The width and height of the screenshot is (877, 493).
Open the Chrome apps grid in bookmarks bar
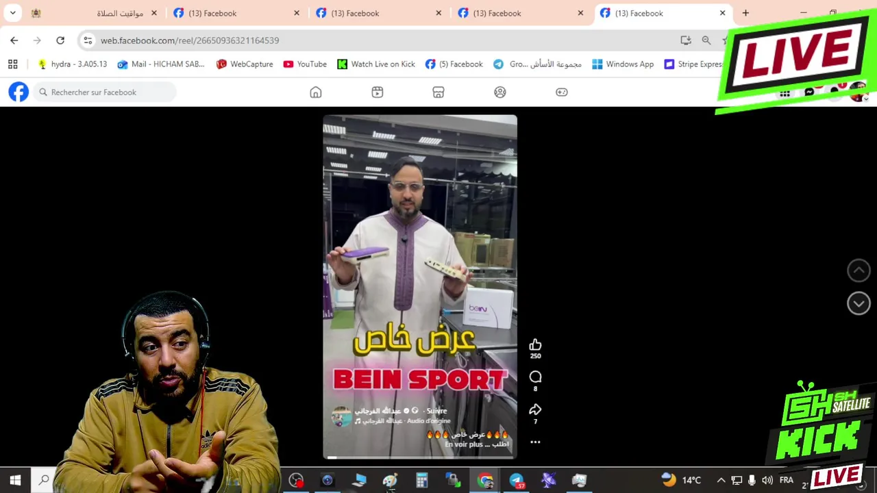(x=12, y=64)
